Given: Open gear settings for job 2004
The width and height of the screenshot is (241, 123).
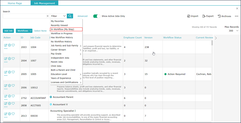Looking at the screenshot, I should click(x=9, y=59).
